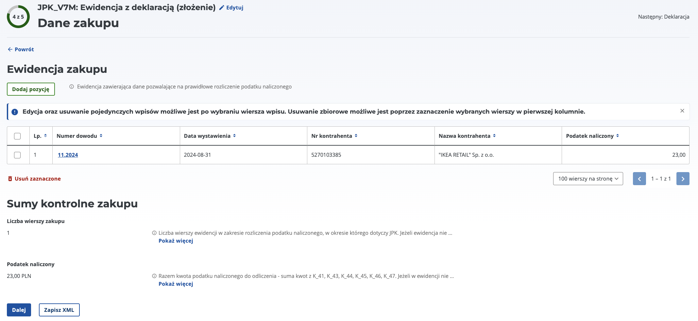Expand Pokaż więcej under Liczba wierszy
This screenshot has height=321, width=698.
tap(176, 241)
